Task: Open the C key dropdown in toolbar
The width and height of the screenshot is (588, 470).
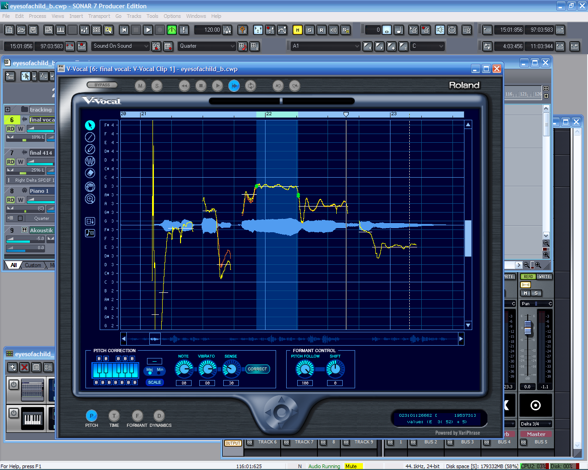Action: [x=428, y=46]
